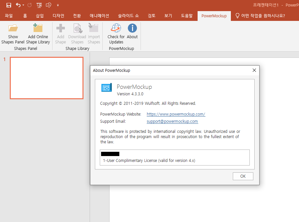This screenshot has width=299, height=222.
Task: Open the https://www.powermockup.com/ link
Action: coord(176,114)
